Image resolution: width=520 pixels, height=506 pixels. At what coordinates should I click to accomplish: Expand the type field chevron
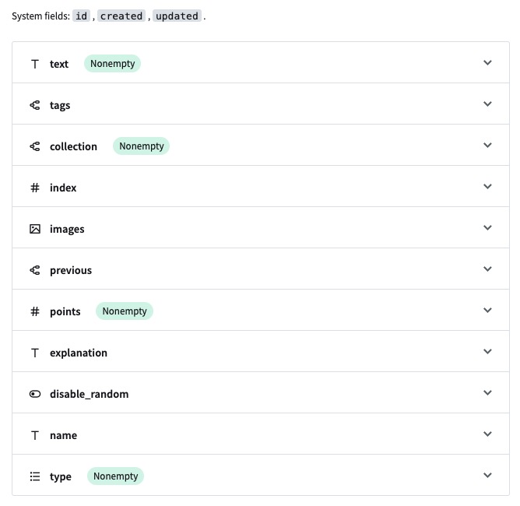[487, 475]
